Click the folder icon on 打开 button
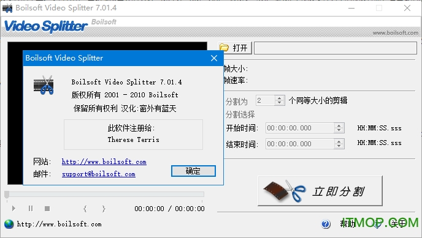422x238 pixels. pyautogui.click(x=224, y=48)
